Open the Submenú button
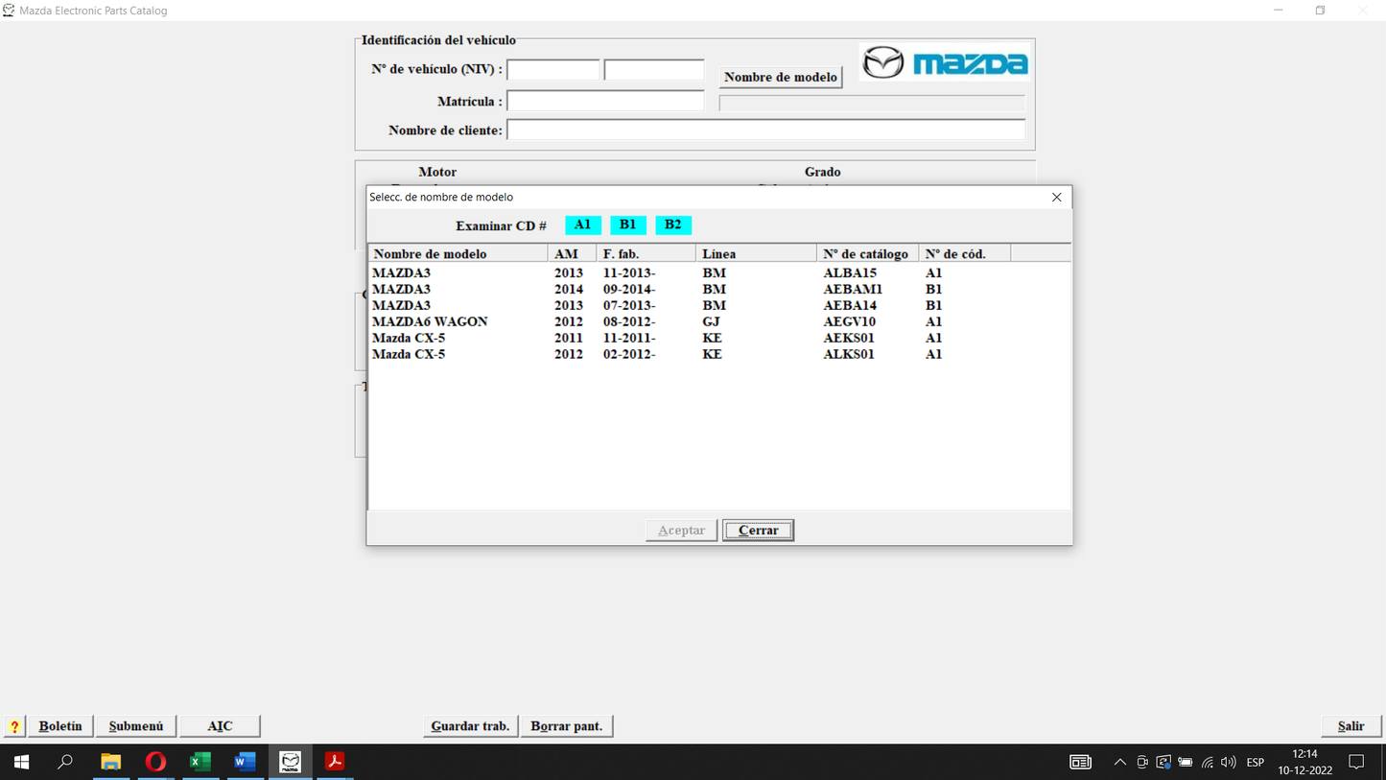This screenshot has height=780, width=1386. point(136,726)
